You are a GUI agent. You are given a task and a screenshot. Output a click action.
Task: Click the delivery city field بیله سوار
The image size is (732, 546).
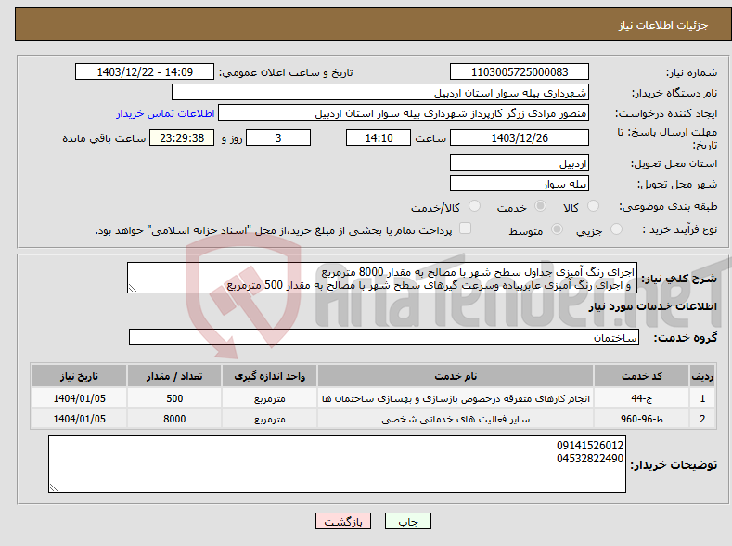[x=520, y=183]
